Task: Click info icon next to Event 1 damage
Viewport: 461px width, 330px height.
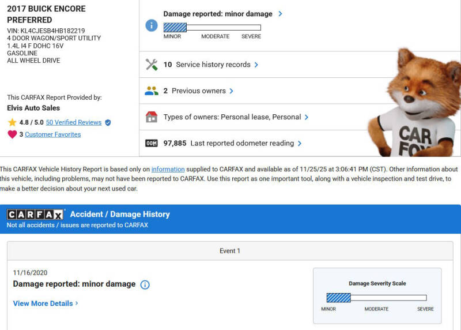Action: [x=145, y=284]
